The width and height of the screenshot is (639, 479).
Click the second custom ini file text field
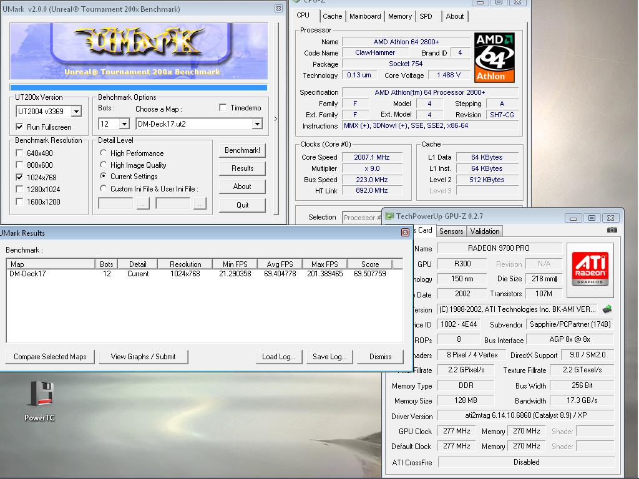(x=173, y=203)
